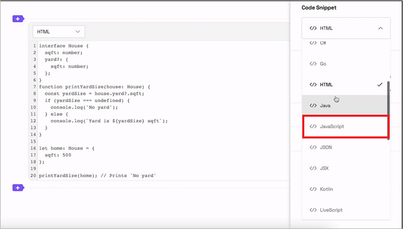Pick JSON in the language list
This screenshot has height=229, width=403.
pos(326,147)
